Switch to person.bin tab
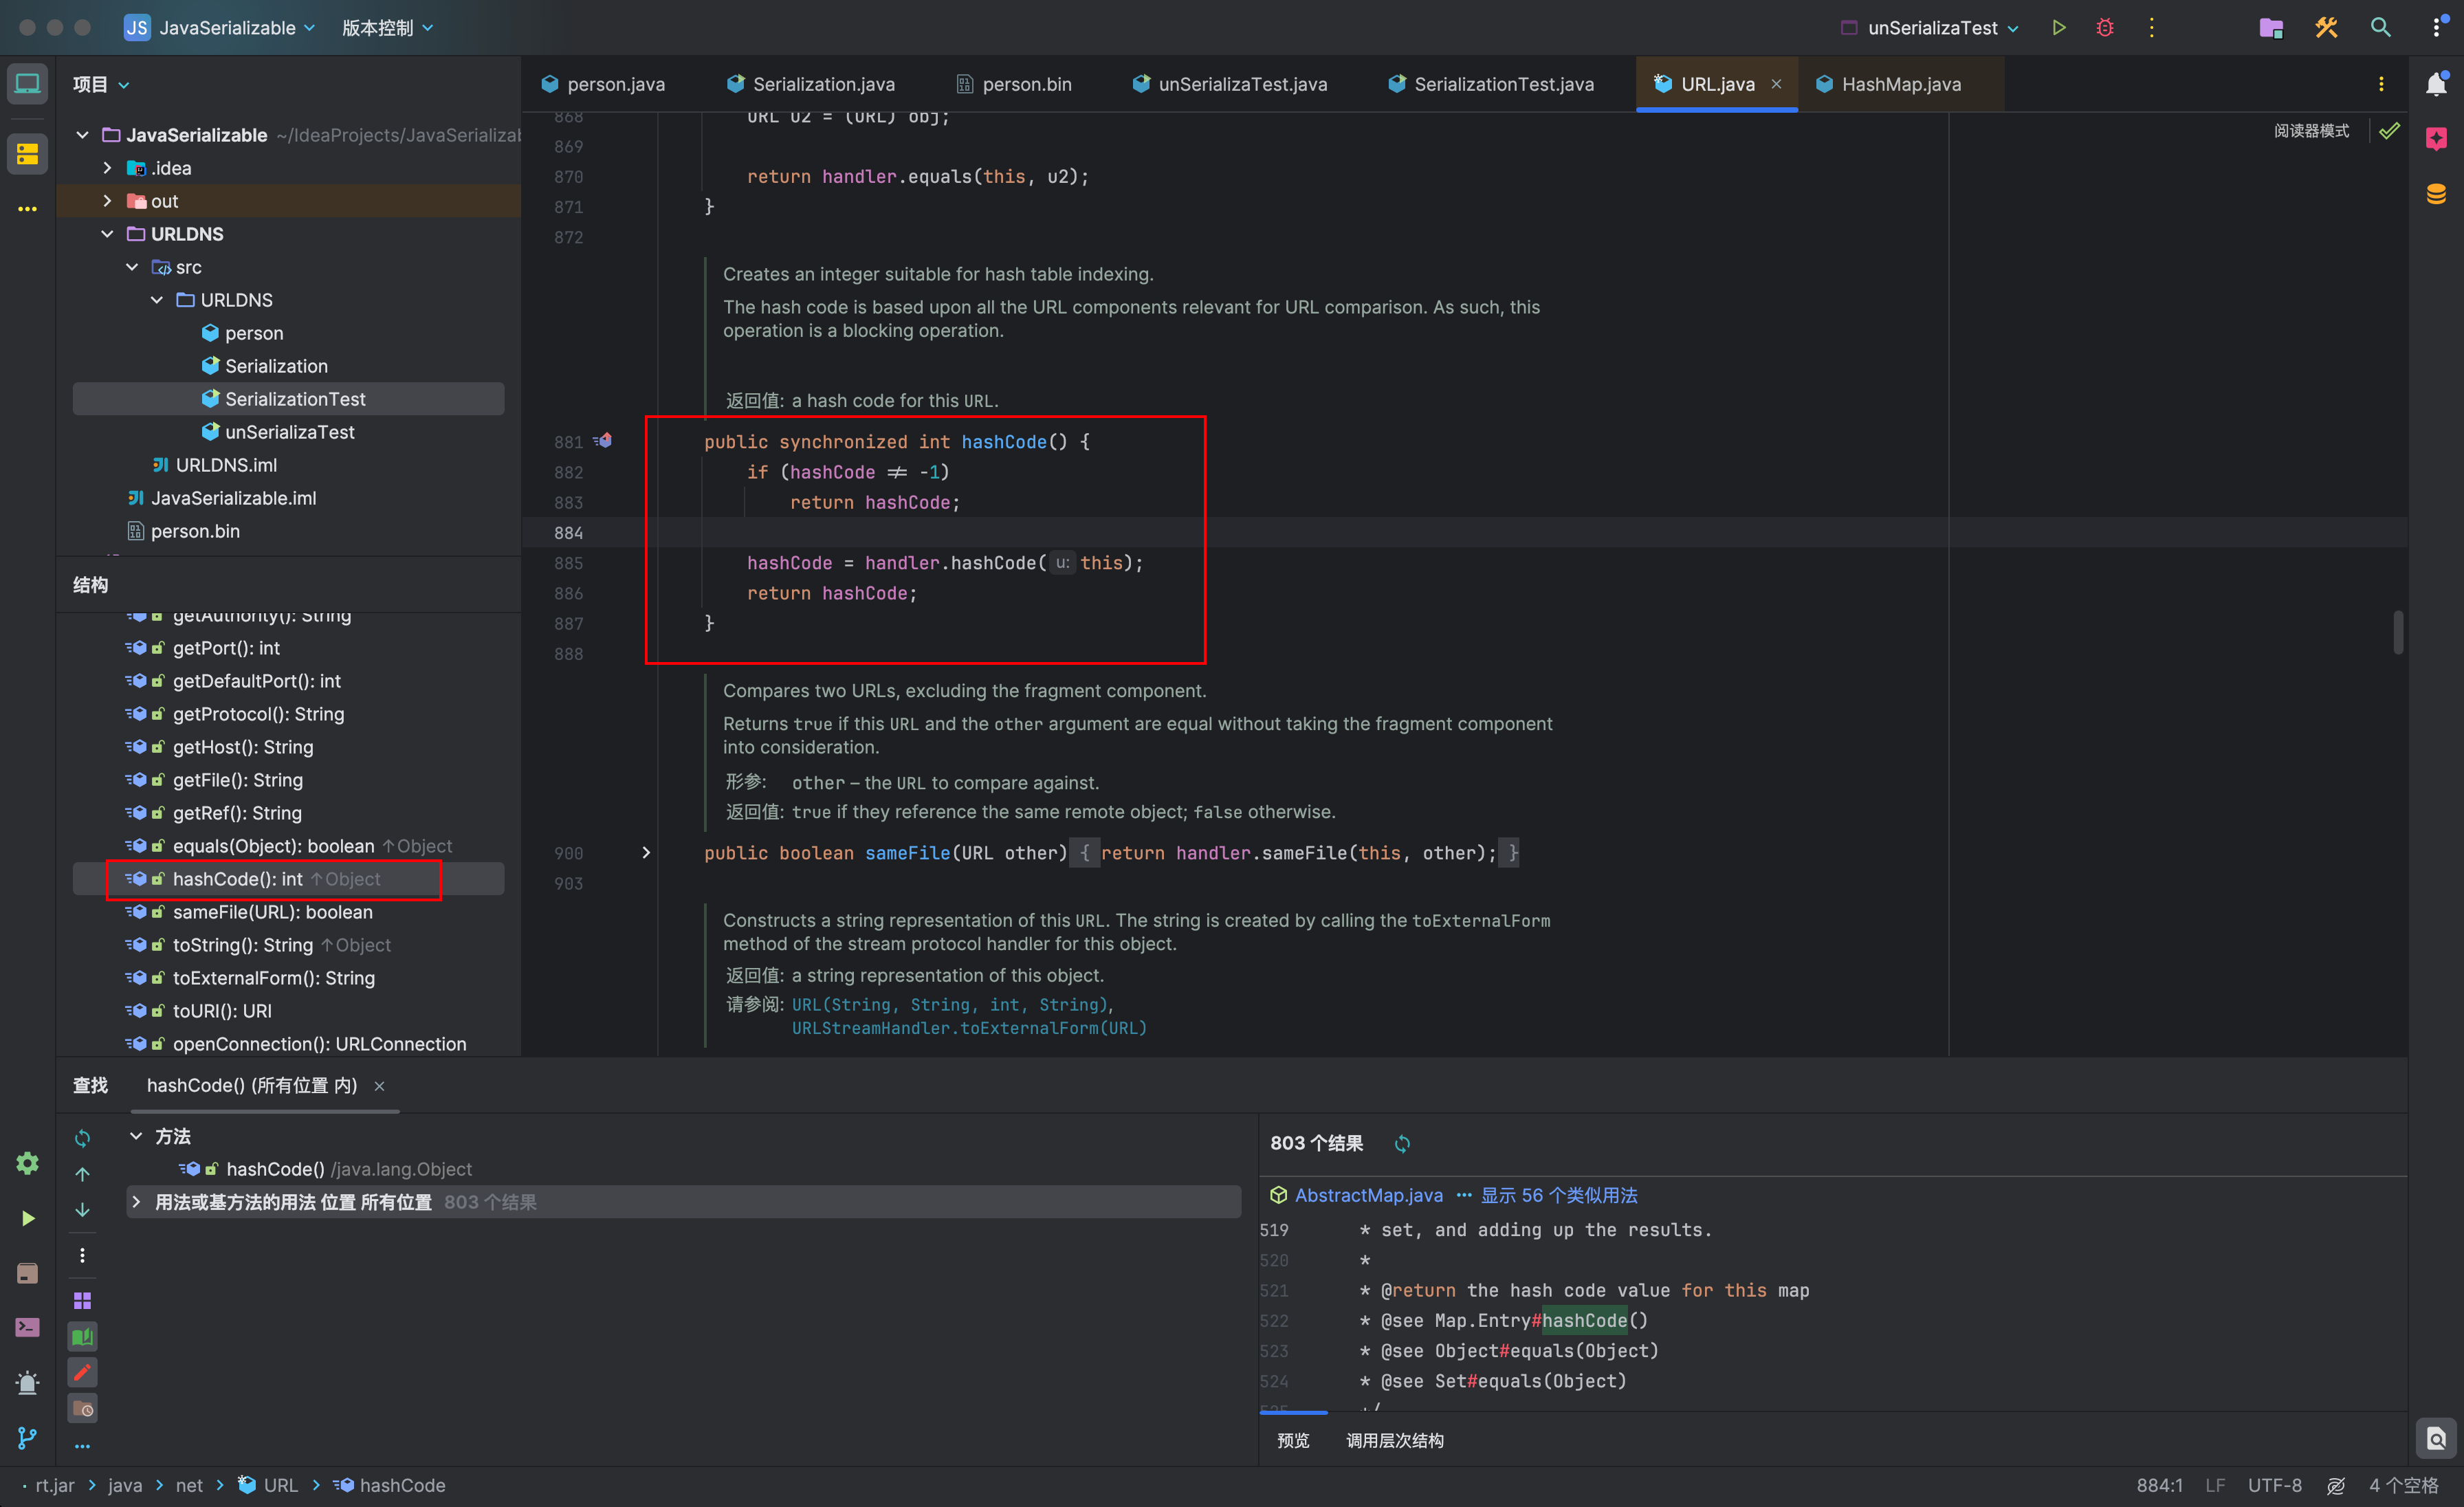This screenshot has width=2464, height=1507. click(x=1014, y=84)
